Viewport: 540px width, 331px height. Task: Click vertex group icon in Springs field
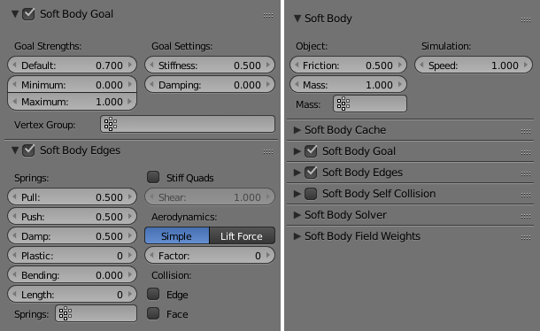coord(66,314)
